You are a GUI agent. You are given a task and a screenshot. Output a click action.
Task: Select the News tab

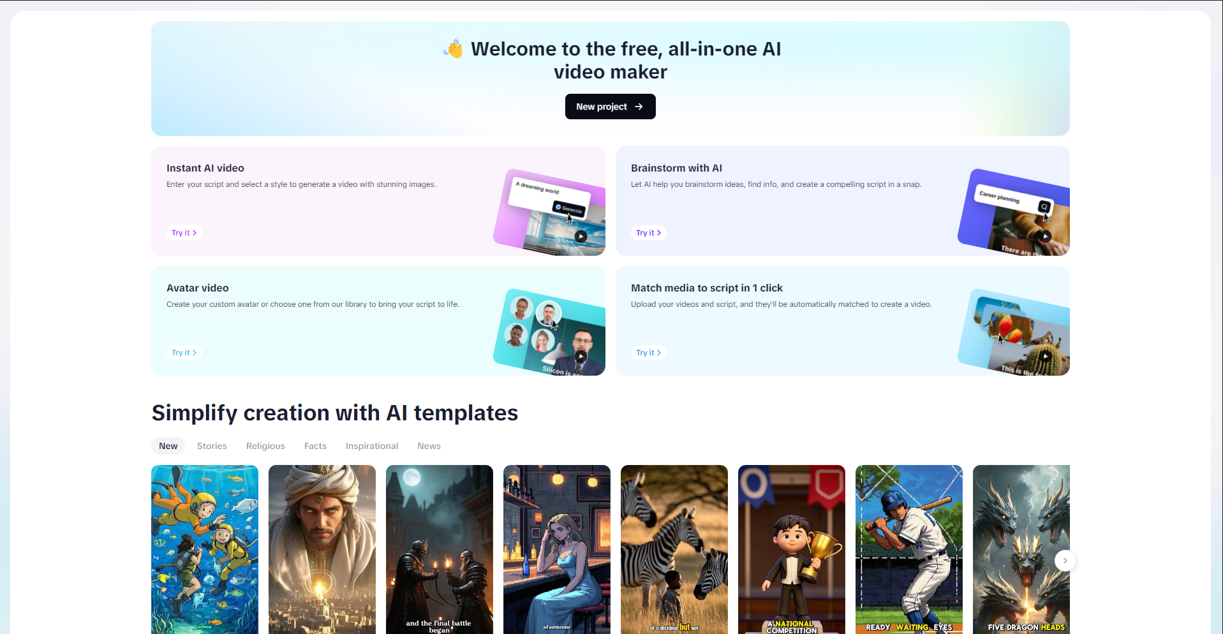tap(429, 446)
